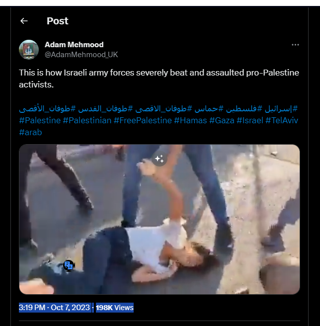Click the translate icon on the video

pos(69,265)
